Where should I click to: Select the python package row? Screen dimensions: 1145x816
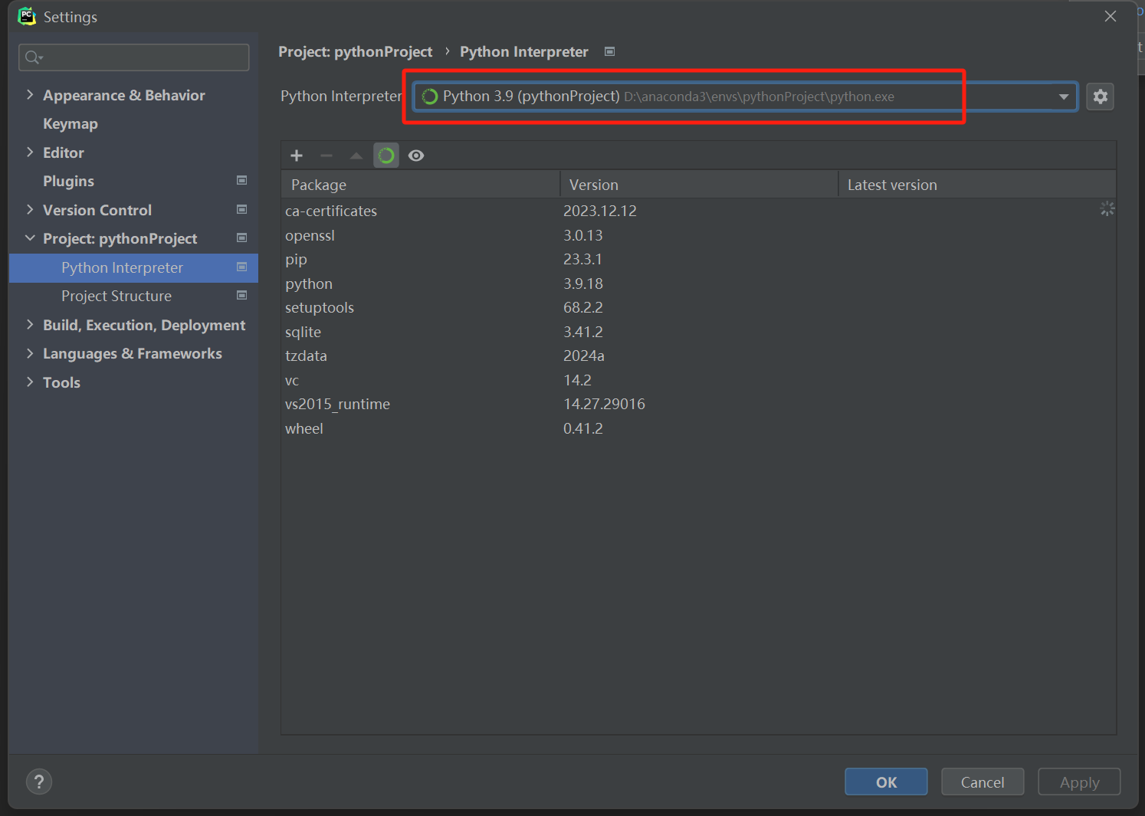698,283
